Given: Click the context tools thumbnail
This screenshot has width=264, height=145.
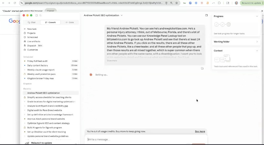Looking at the screenshot, I should [x=223, y=58].
